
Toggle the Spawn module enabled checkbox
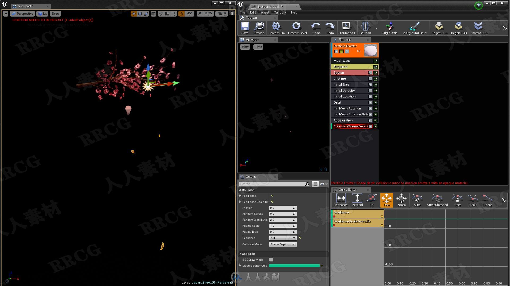[370, 73]
